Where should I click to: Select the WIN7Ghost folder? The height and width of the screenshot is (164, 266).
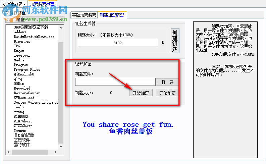23,121
